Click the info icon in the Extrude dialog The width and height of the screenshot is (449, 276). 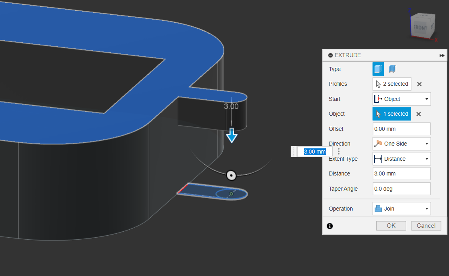click(329, 226)
